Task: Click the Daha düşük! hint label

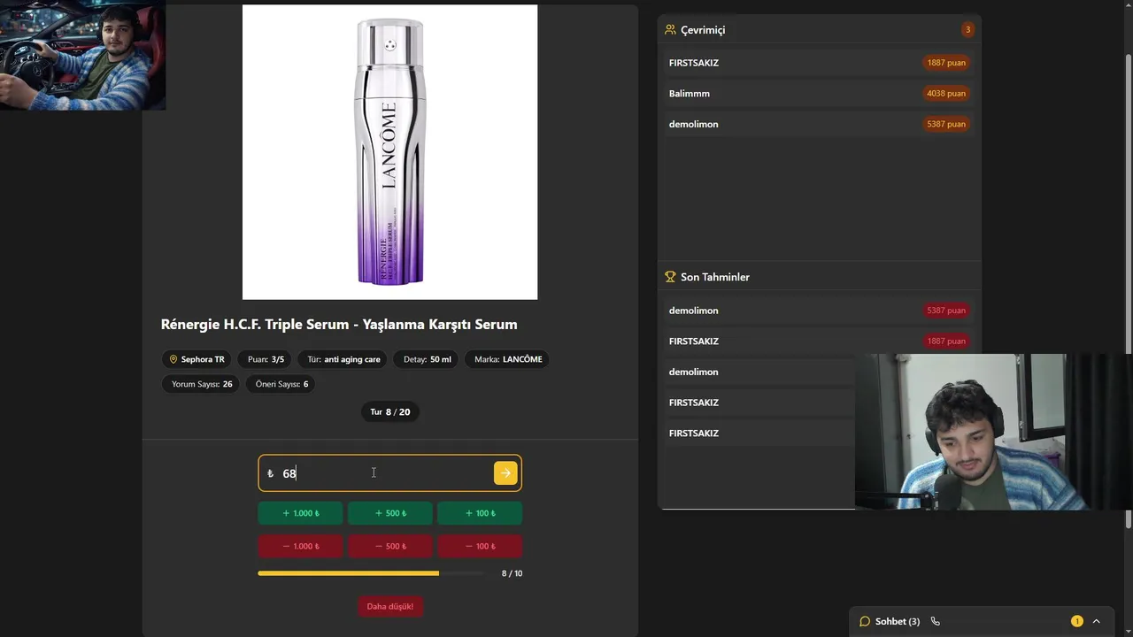Action: (x=389, y=606)
